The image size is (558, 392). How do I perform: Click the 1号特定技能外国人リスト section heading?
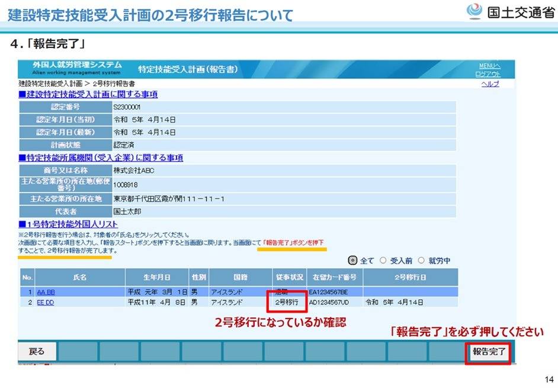(x=68, y=224)
